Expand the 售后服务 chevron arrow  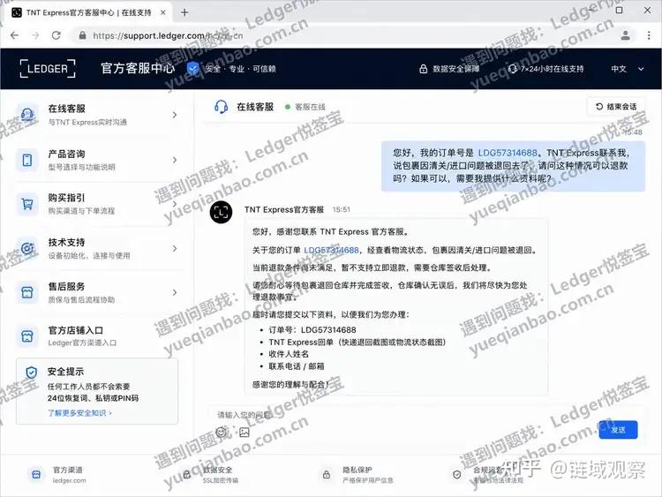pyautogui.click(x=175, y=292)
